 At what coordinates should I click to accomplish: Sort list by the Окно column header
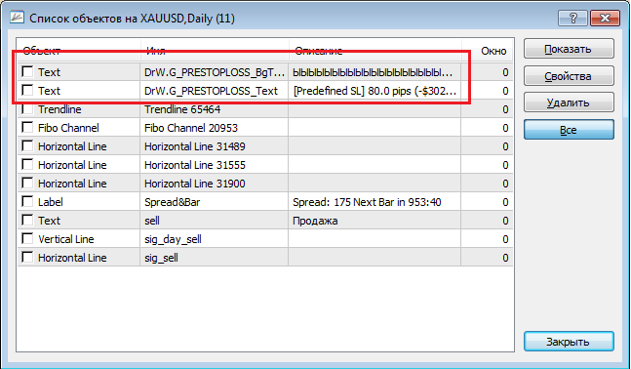click(x=488, y=51)
